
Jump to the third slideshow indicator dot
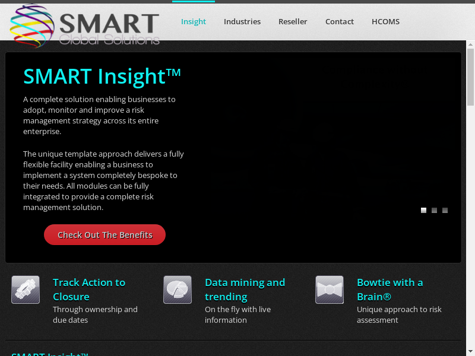(445, 210)
